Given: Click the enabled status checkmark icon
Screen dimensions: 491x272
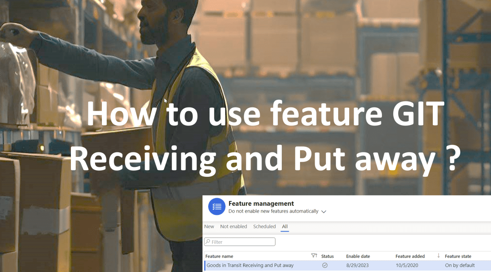Looking at the screenshot, I should [325, 265].
